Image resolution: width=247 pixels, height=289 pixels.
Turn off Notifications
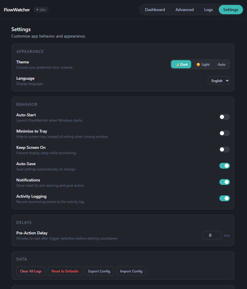pos(224,182)
